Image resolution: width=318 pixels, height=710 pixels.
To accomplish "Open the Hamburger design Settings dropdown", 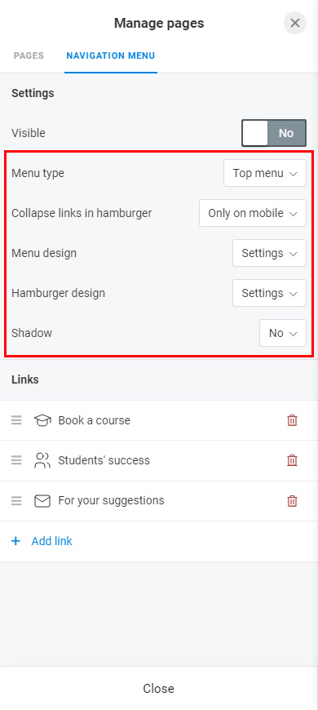I will 269,293.
